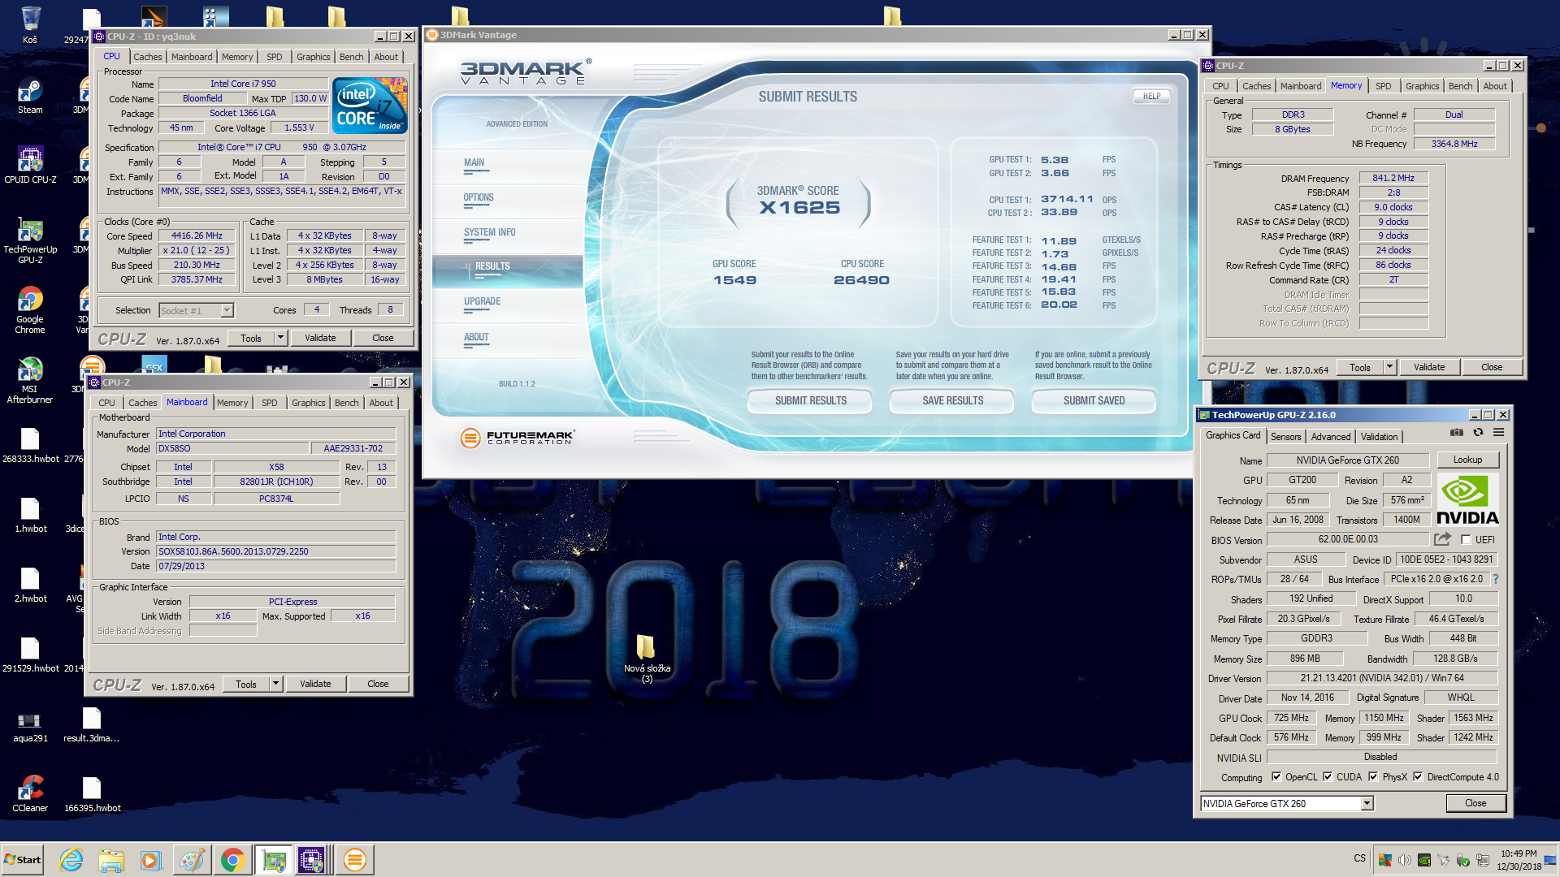Expand Tools arrow in the CPU tab CPU-Z window
Image resolution: width=1560 pixels, height=877 pixels.
point(280,338)
